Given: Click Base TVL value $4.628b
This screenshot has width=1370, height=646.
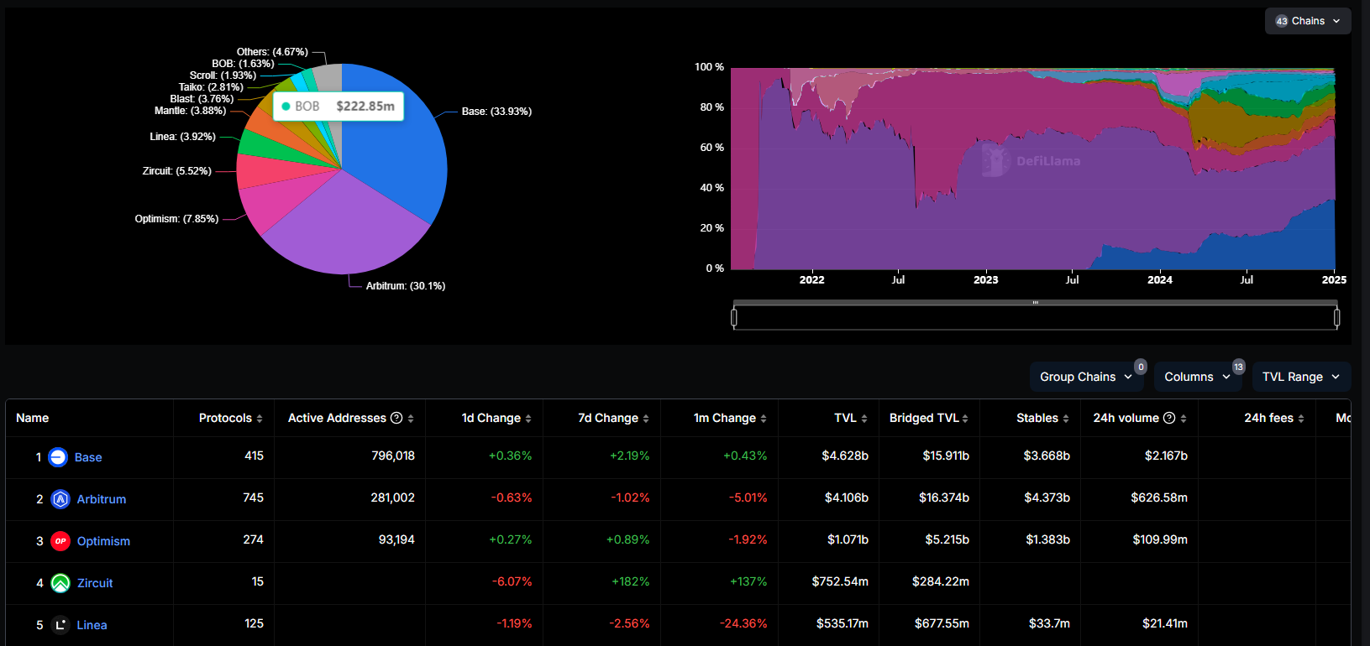Looking at the screenshot, I should click(x=845, y=456).
